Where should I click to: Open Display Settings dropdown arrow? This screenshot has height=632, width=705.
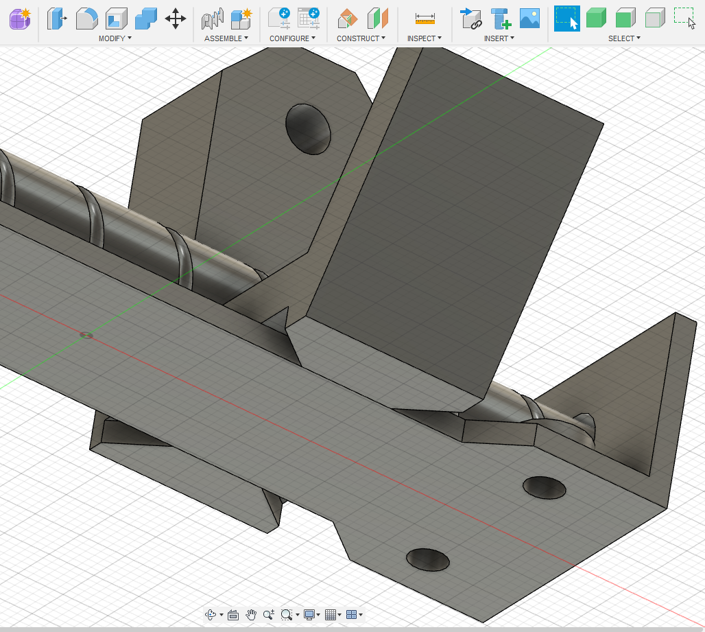(318, 615)
